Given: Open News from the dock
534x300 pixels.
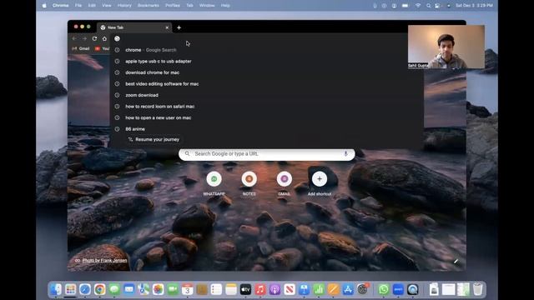Looking at the screenshot, I should [x=290, y=289].
